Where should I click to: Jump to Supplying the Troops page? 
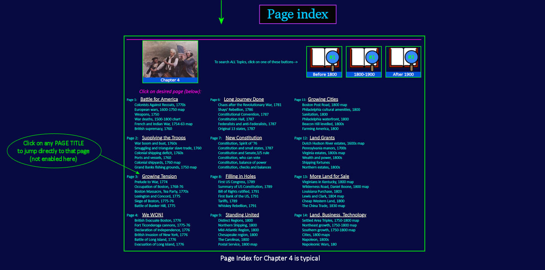(x=164, y=138)
